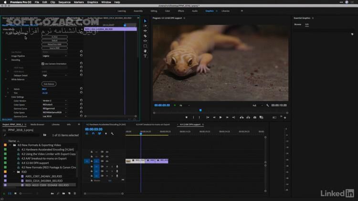Go to Out point
The width and height of the screenshot is (358, 201).
[233, 117]
